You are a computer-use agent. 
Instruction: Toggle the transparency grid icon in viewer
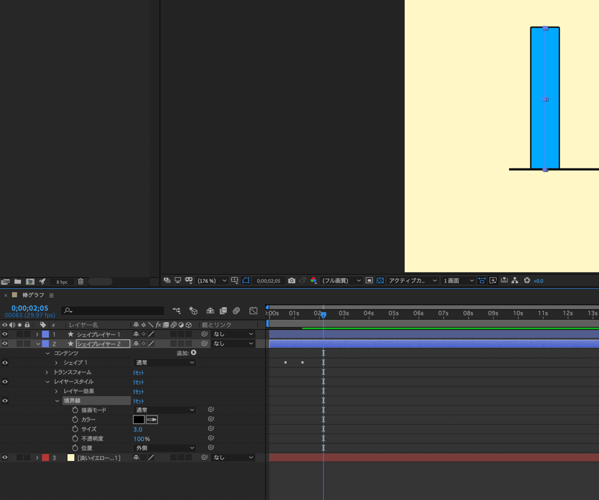380,281
